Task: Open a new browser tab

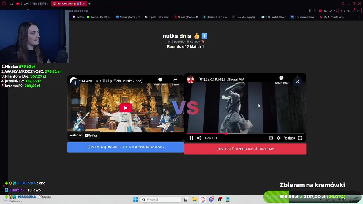Action: (89, 3)
